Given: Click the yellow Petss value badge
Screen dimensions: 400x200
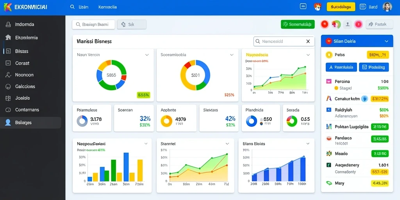Looking at the screenshot, I should (378, 55).
